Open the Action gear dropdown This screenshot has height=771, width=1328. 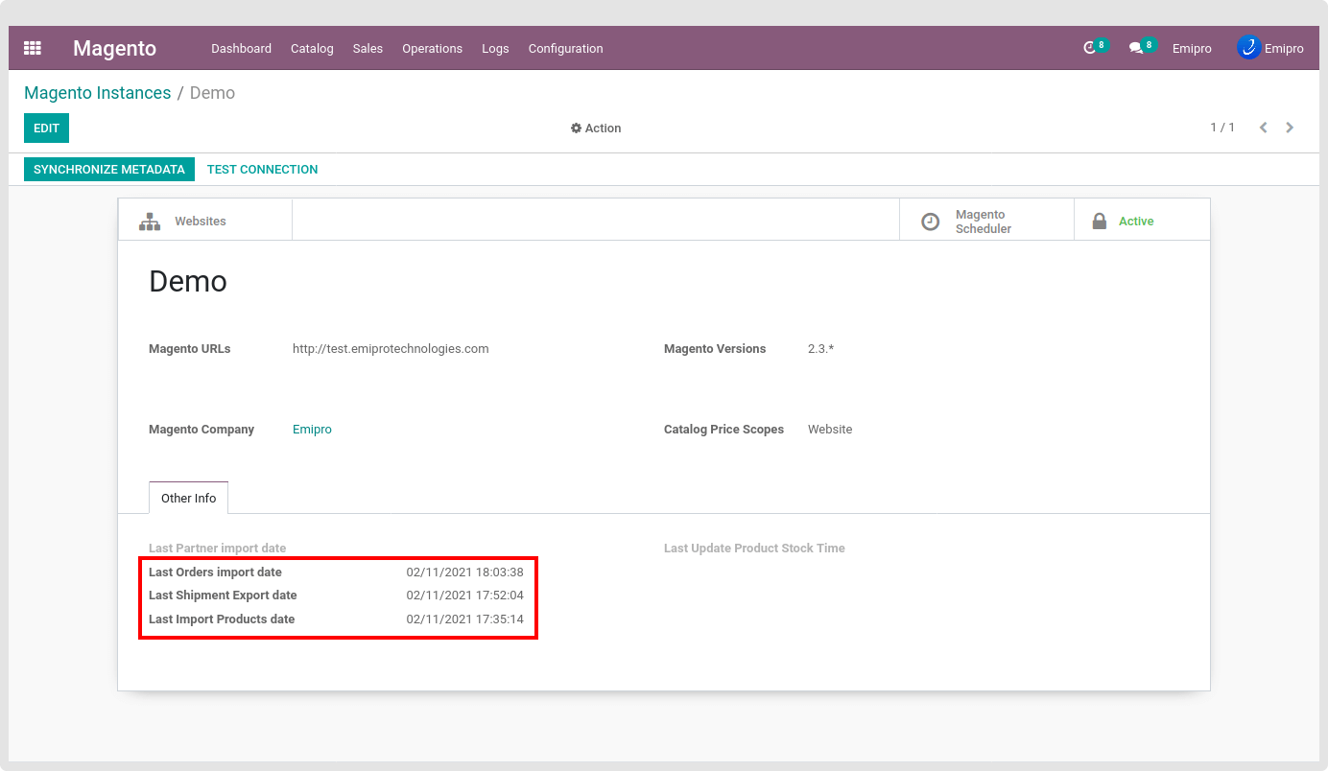click(x=596, y=128)
